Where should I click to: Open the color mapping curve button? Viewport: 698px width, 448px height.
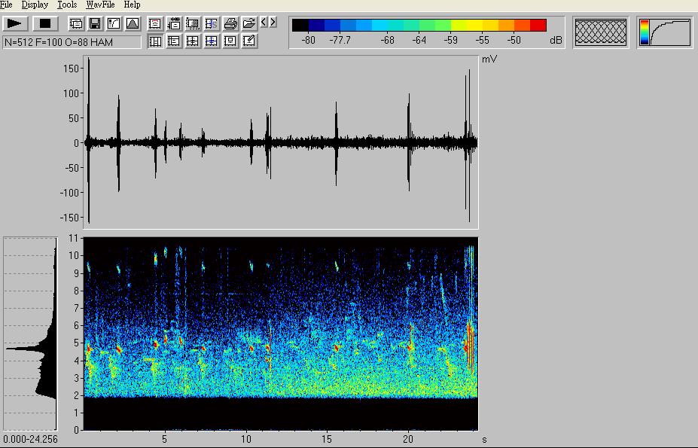pos(665,32)
